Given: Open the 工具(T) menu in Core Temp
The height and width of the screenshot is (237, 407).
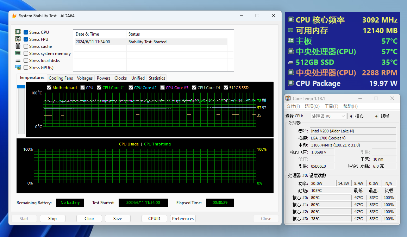Looking at the screenshot, I should (331, 106).
